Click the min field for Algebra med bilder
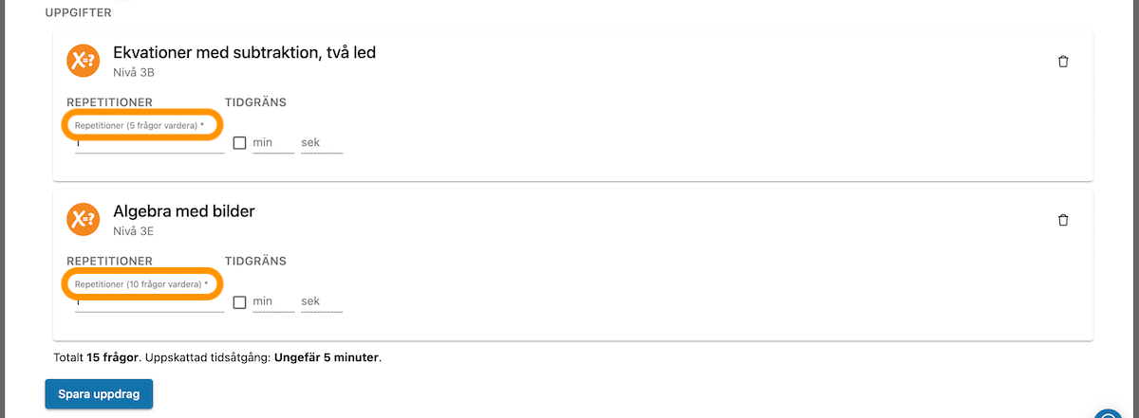The image size is (1139, 418). point(273,302)
